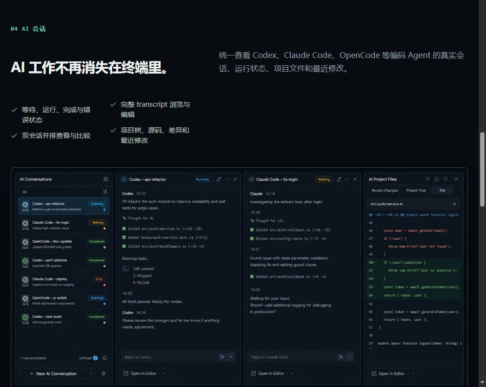Click the New AI Conversation button

point(53,374)
